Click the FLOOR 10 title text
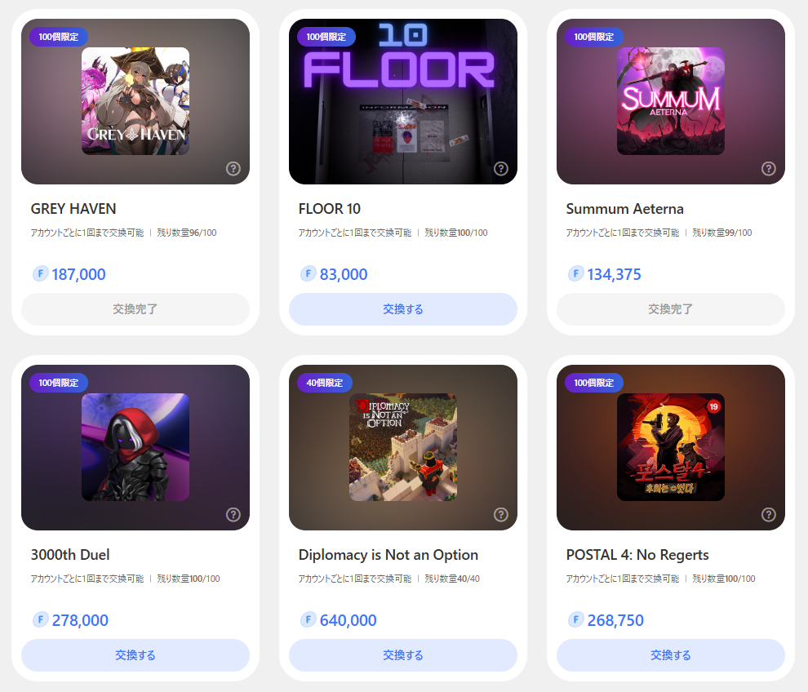This screenshot has width=808, height=692. point(330,209)
